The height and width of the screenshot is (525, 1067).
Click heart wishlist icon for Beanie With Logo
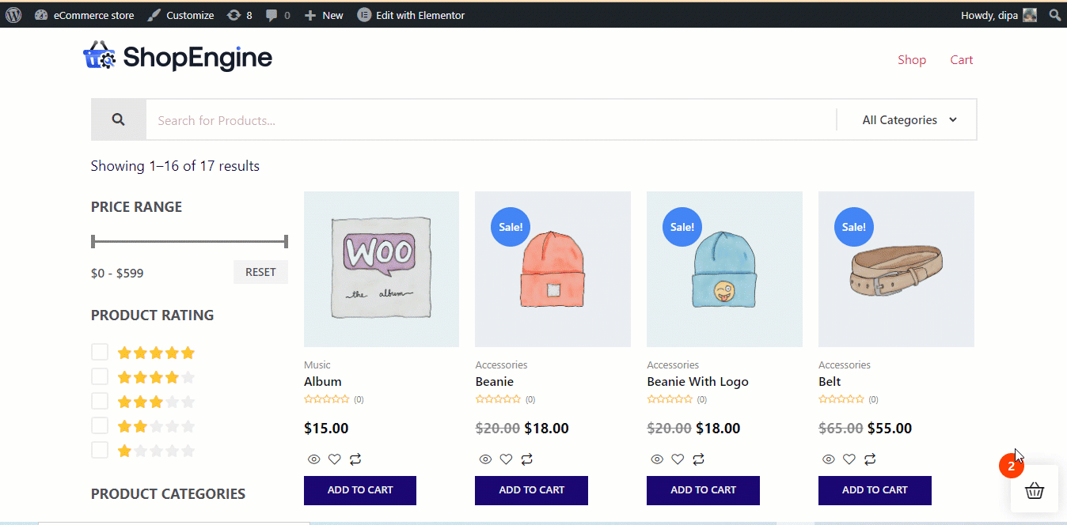[x=678, y=459]
